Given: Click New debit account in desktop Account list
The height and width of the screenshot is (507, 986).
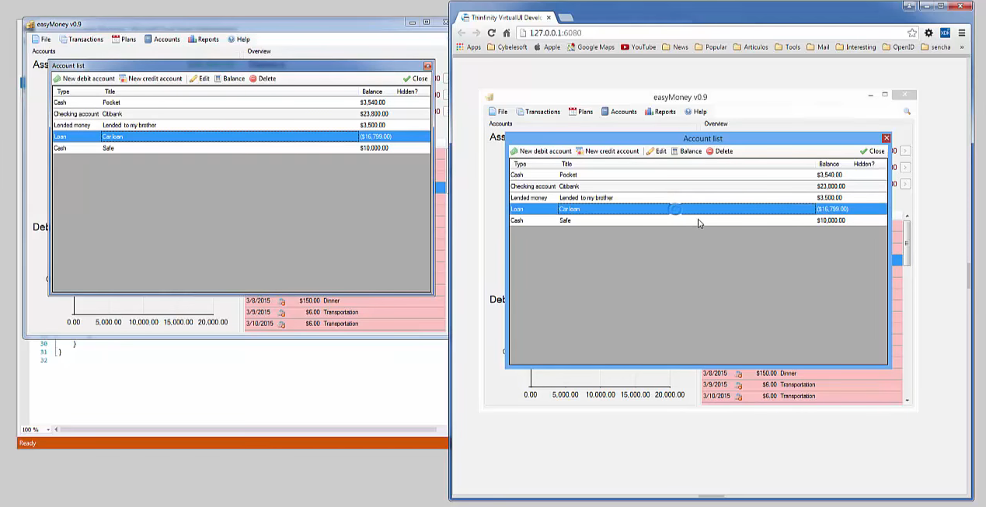Looking at the screenshot, I should tap(84, 78).
